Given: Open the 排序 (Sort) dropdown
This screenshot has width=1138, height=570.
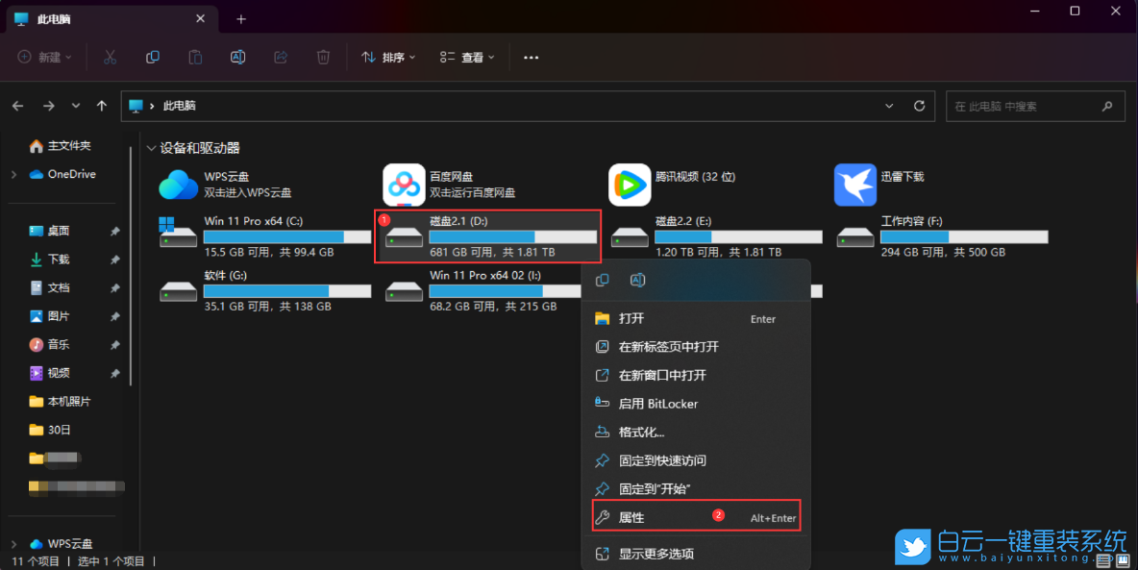Looking at the screenshot, I should coord(387,57).
